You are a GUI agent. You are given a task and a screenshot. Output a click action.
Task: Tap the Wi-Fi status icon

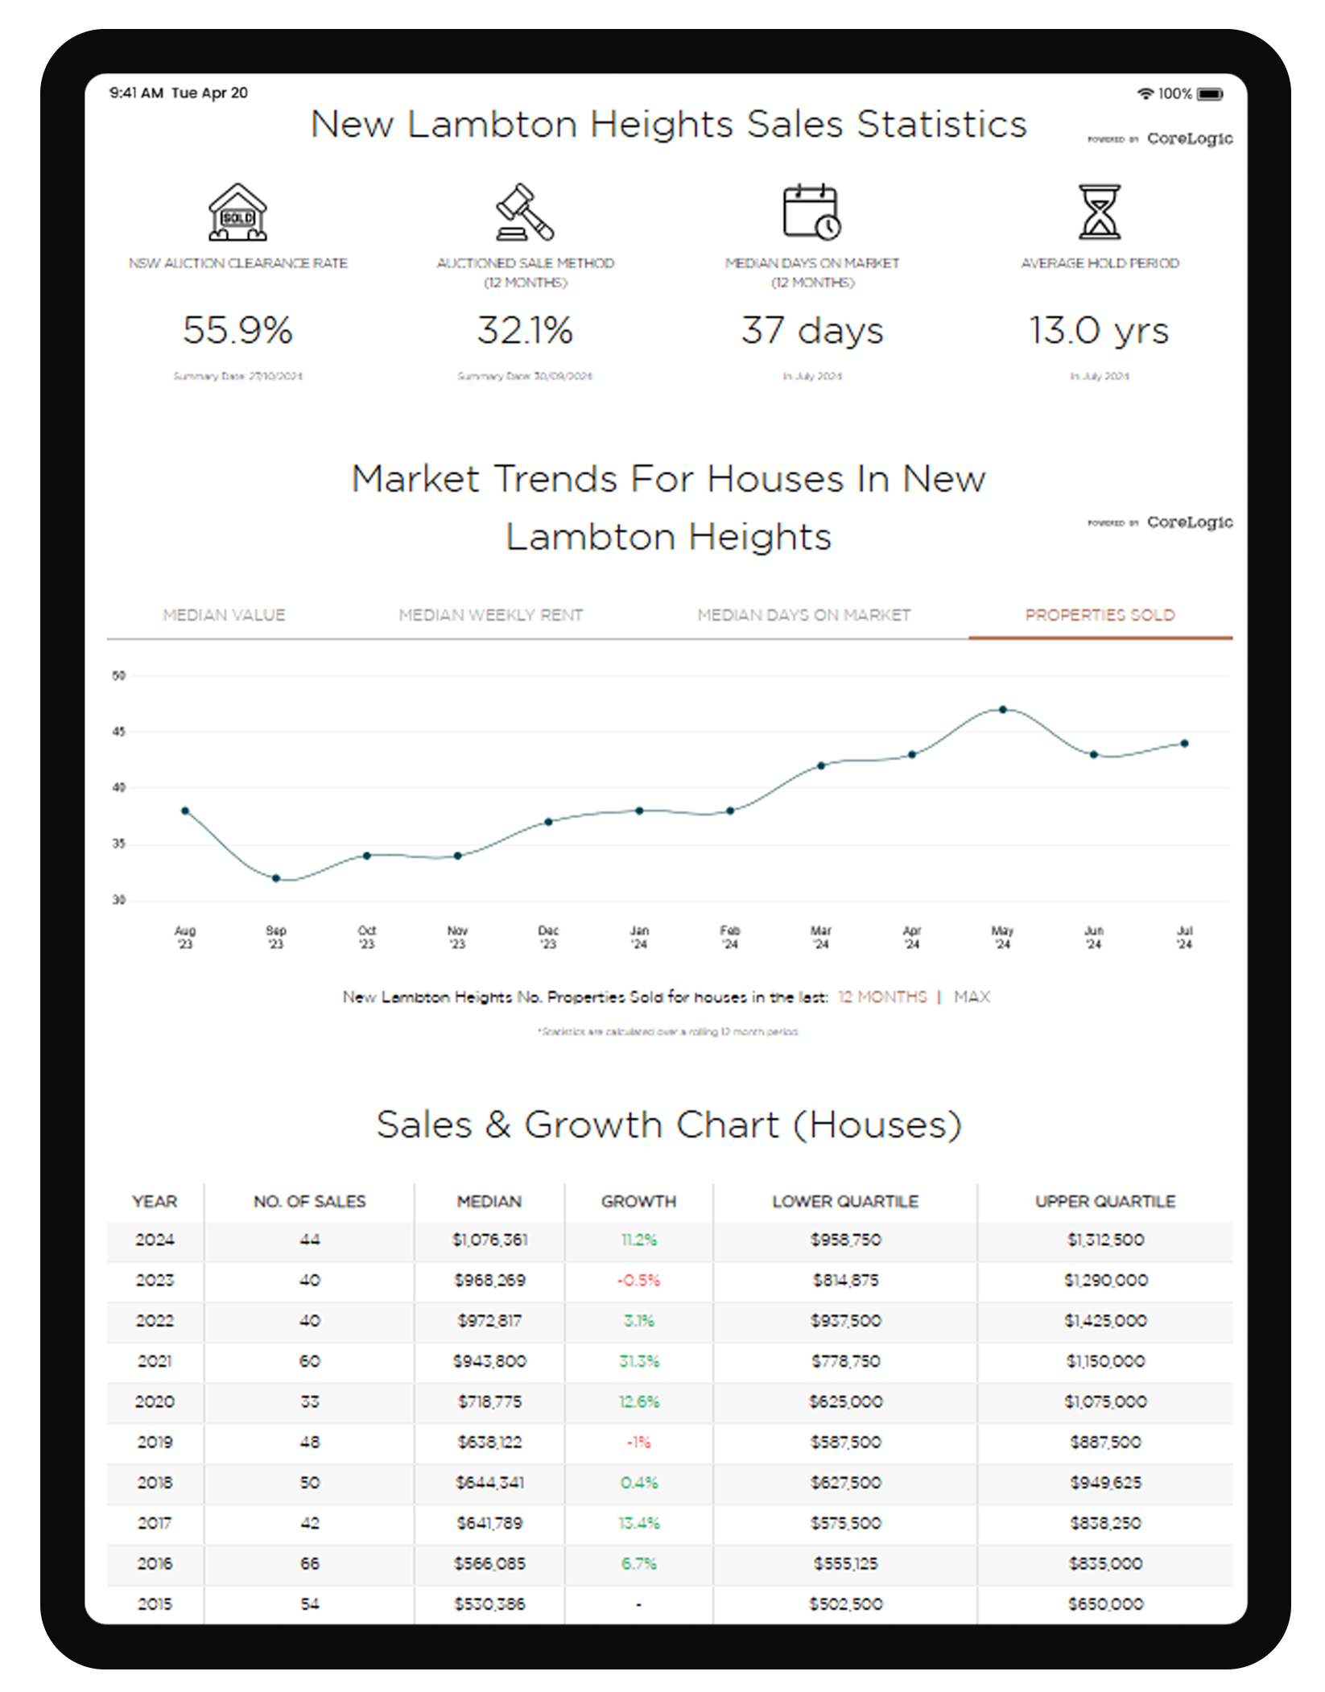[1145, 94]
